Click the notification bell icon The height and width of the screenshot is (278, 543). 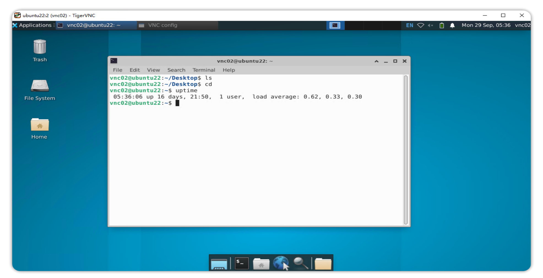pos(452,25)
